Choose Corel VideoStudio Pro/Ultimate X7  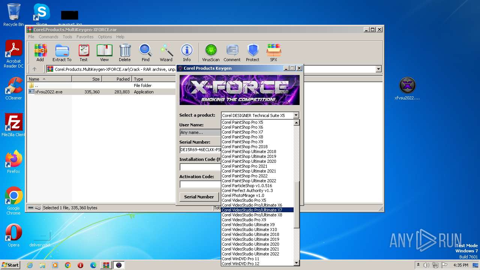coord(257,210)
